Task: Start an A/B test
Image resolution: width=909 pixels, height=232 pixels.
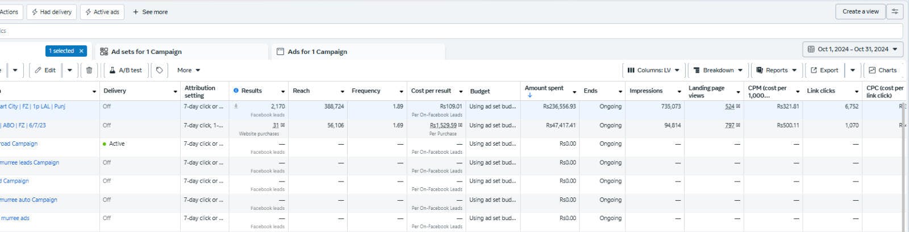Action: coord(126,70)
